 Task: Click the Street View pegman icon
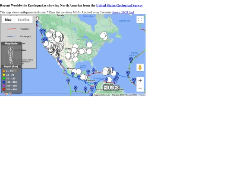click(140, 67)
